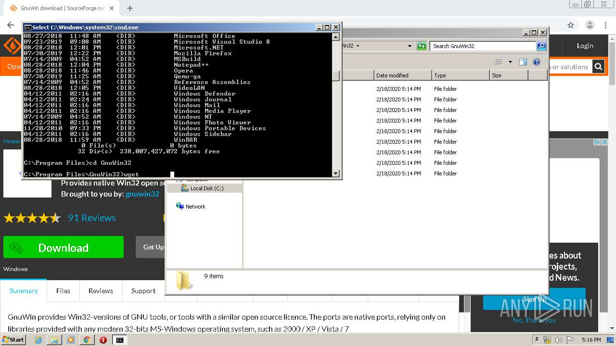Open the address bar history dropdown

pos(410,46)
